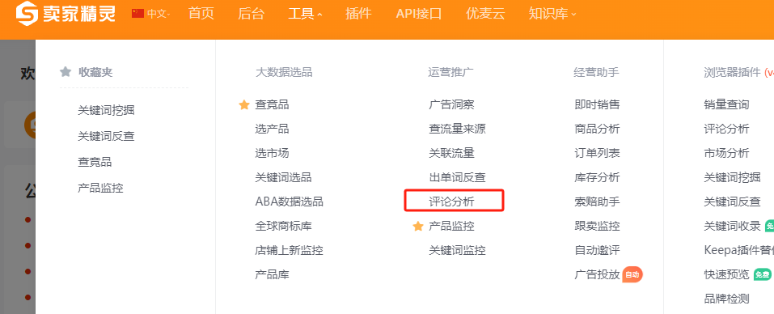Open the 插件 menu item

point(359,13)
